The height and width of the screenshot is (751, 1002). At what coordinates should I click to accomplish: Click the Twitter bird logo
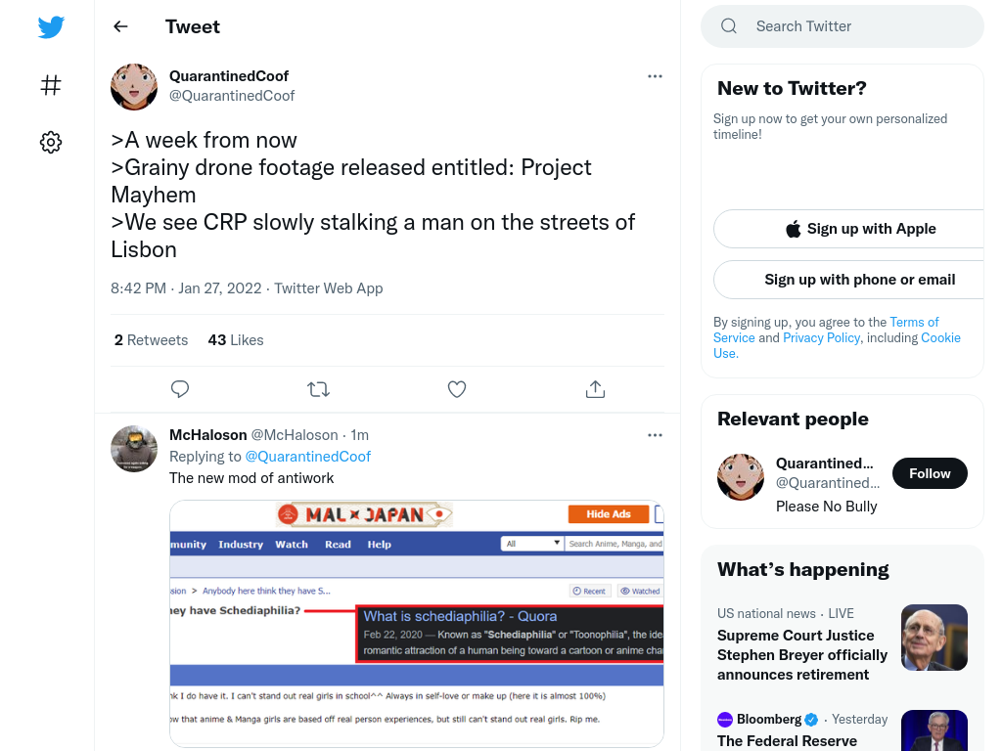pos(51,26)
